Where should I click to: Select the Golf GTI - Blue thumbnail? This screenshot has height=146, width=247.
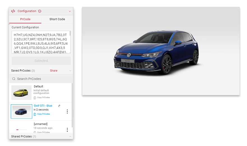[x=21, y=111]
